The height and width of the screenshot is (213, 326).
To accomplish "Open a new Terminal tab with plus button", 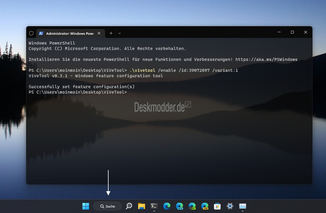I will (x=111, y=33).
